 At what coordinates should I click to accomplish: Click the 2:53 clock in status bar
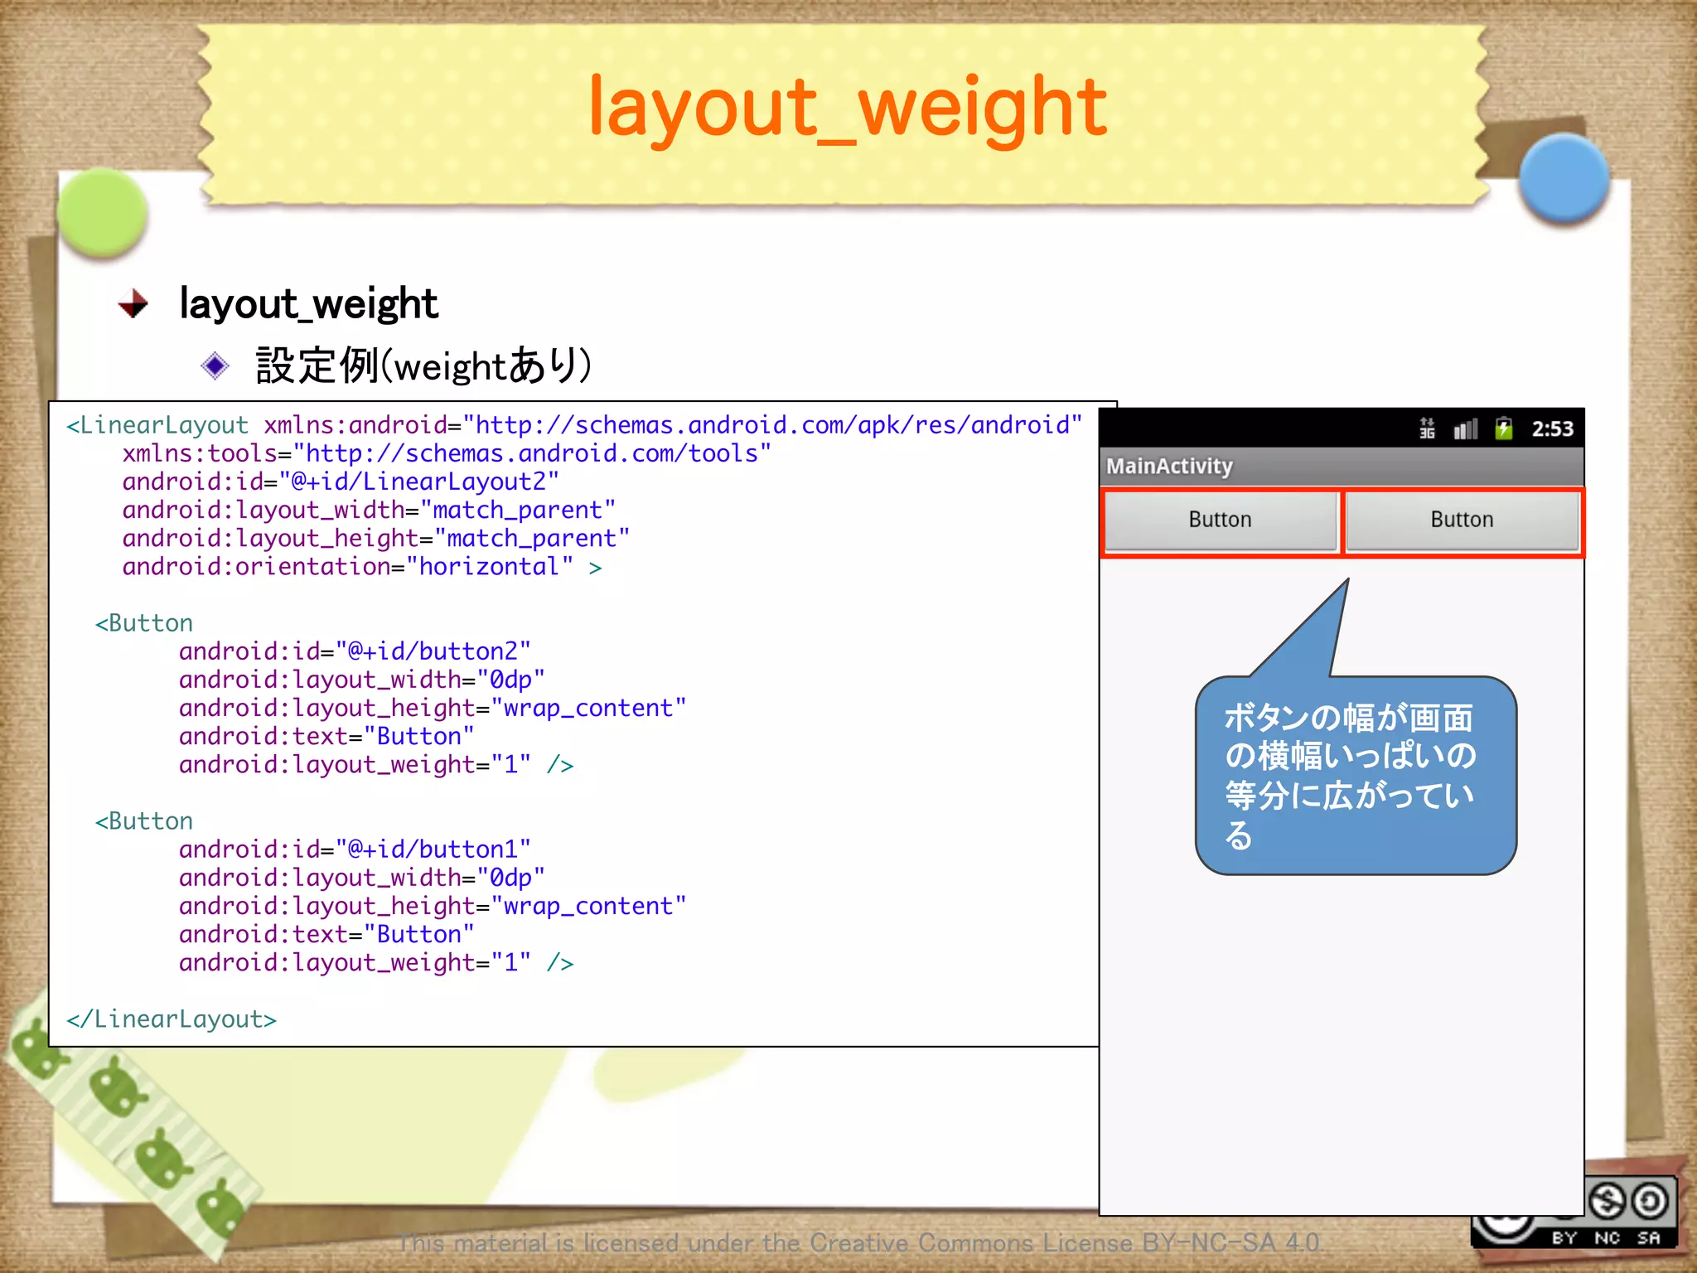(1552, 428)
